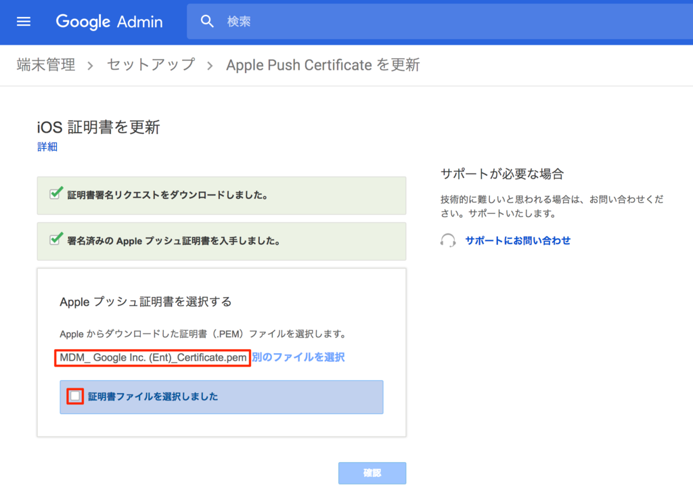The image size is (693, 502).
Task: Click the support headset icon
Action: coord(448,240)
